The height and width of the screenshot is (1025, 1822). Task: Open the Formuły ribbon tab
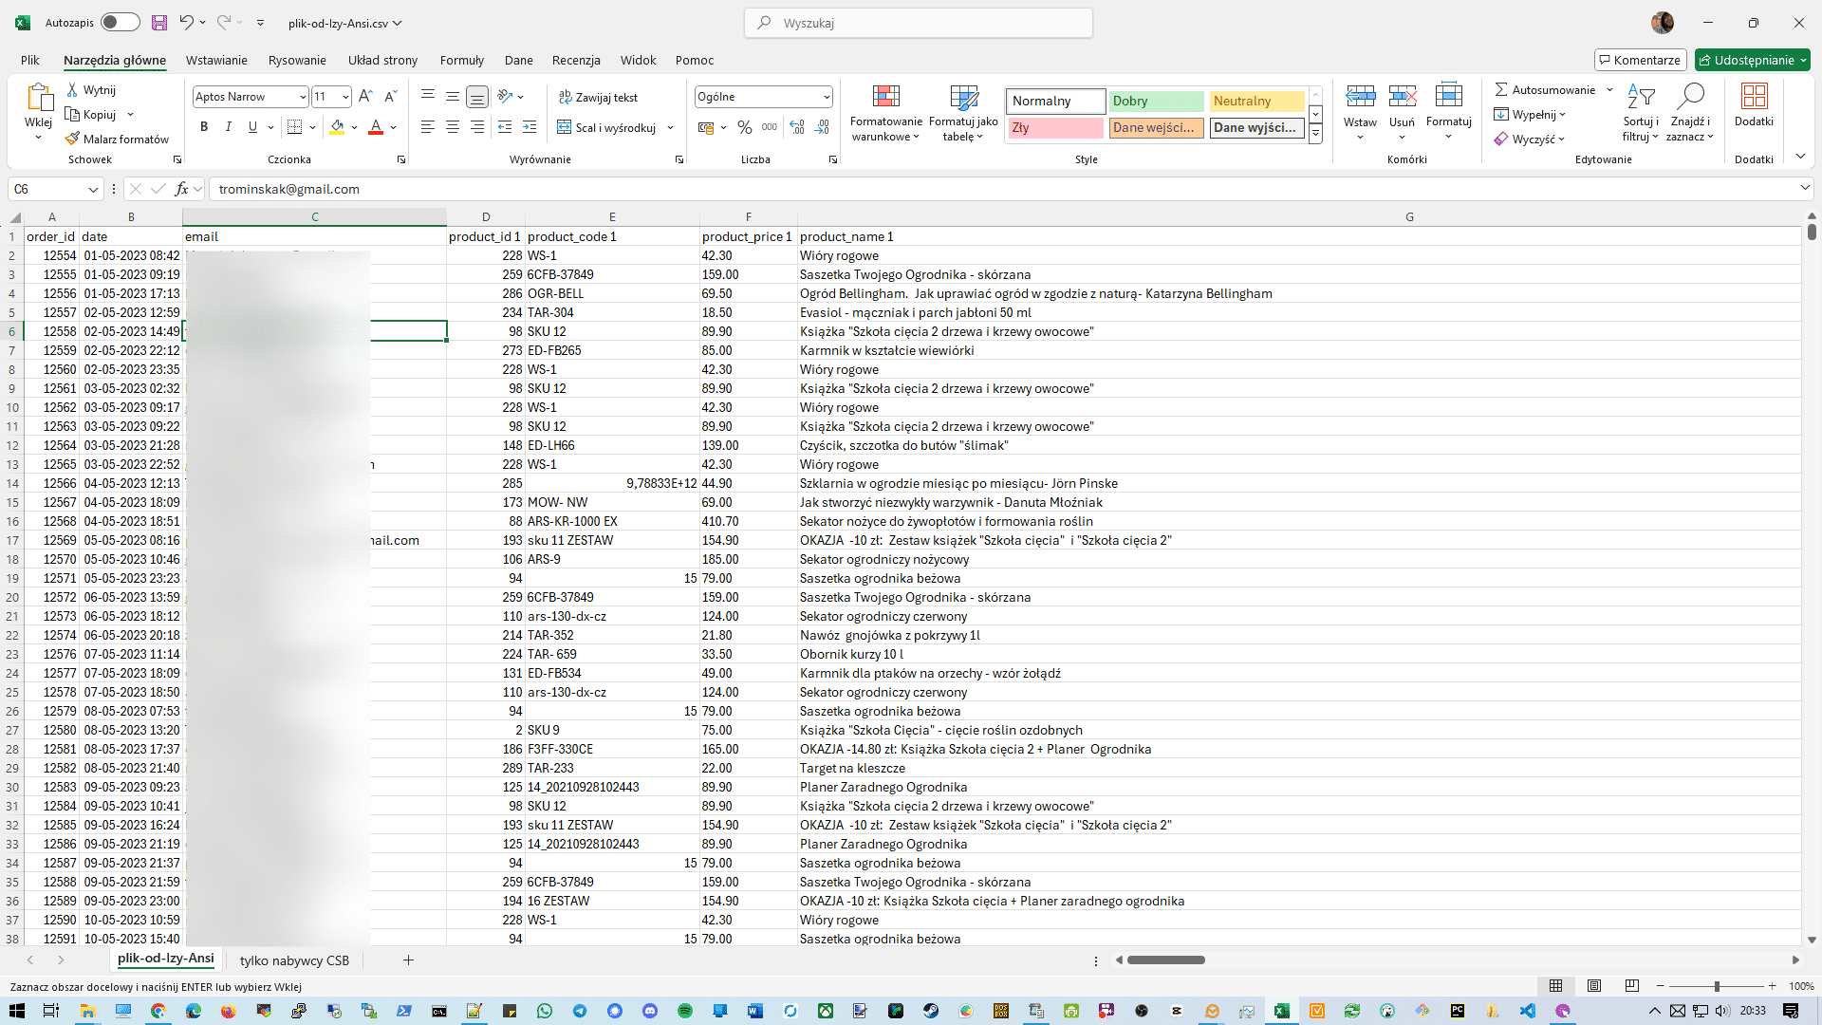[461, 60]
